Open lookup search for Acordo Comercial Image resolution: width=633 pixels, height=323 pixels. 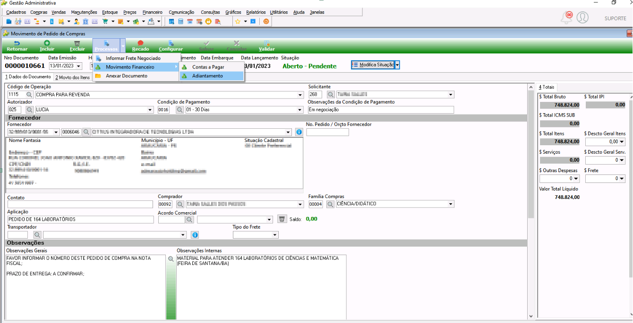(189, 220)
